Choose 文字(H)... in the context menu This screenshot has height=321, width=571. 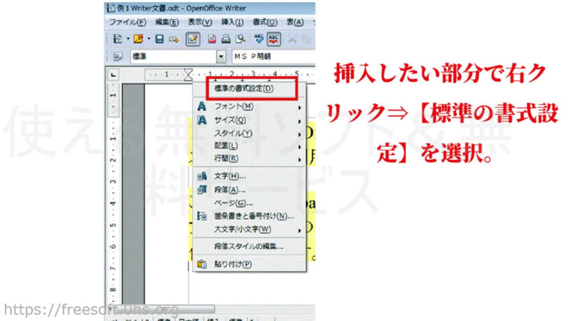pyautogui.click(x=250, y=176)
